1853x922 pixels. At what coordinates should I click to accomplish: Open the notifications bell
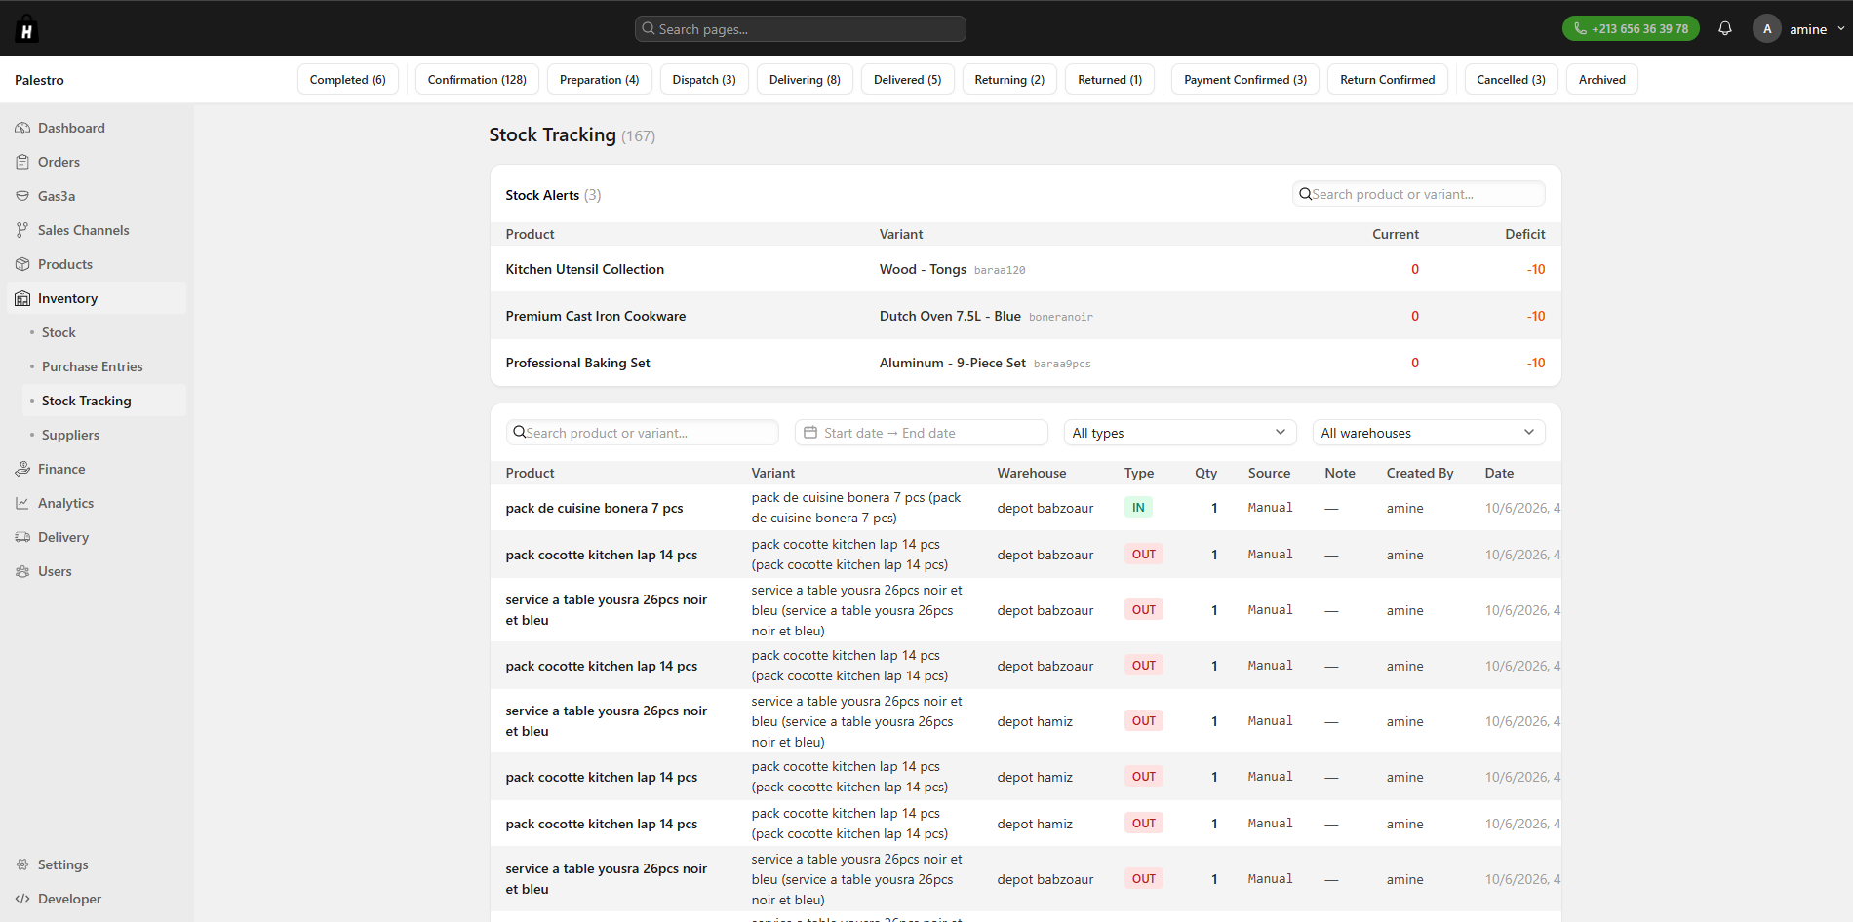click(1725, 28)
